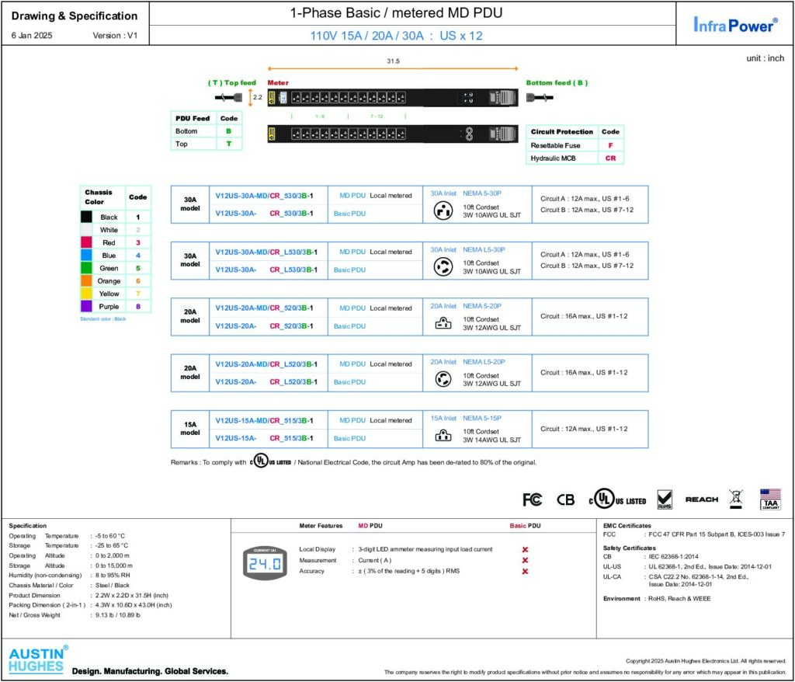
Task: Click the "Drawing & Specification" heading
Action: (75, 16)
